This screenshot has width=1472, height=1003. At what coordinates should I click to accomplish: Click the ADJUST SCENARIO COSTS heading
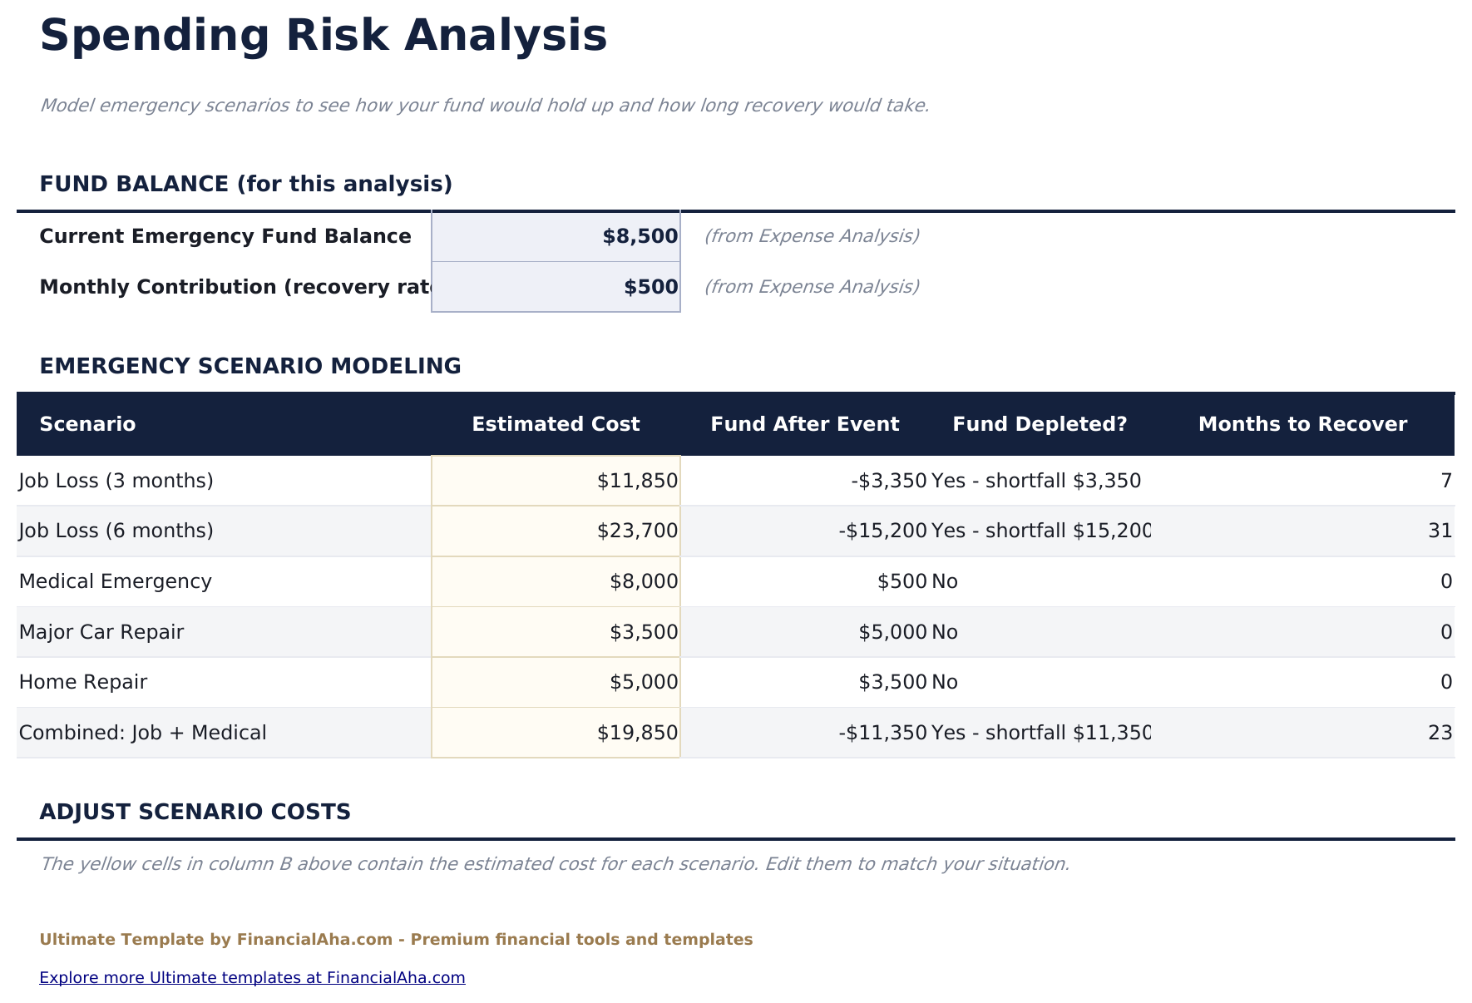pyautogui.click(x=196, y=812)
